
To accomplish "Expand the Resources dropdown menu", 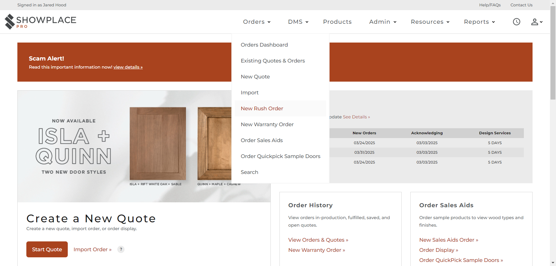I will pyautogui.click(x=430, y=22).
